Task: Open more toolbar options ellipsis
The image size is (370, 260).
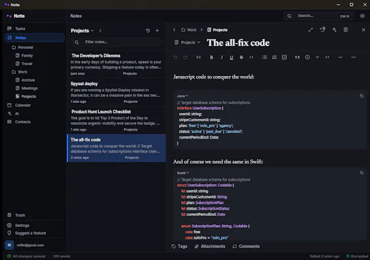Action: 353,57
